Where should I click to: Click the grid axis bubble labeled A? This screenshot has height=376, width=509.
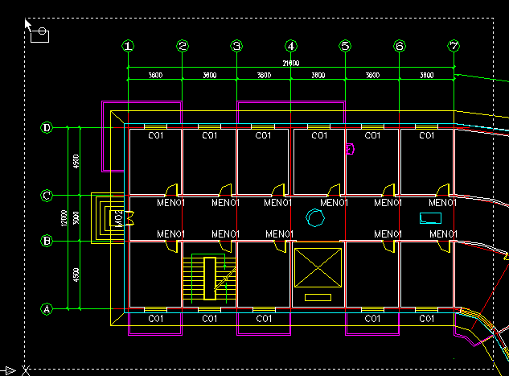(47, 308)
